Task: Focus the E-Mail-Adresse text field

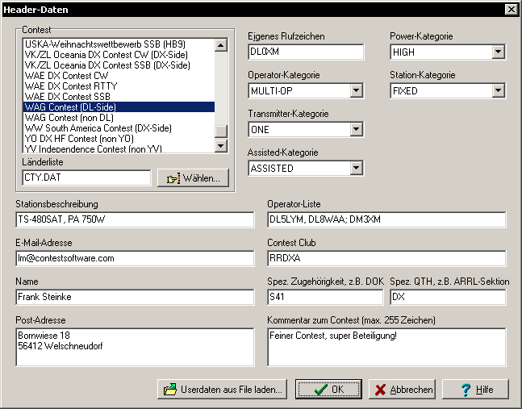Action: [x=135, y=258]
